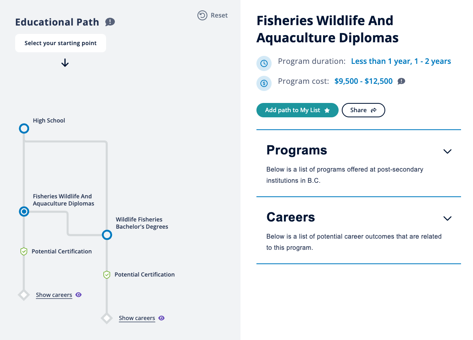Click the share arrow icon on Share button

374,110
